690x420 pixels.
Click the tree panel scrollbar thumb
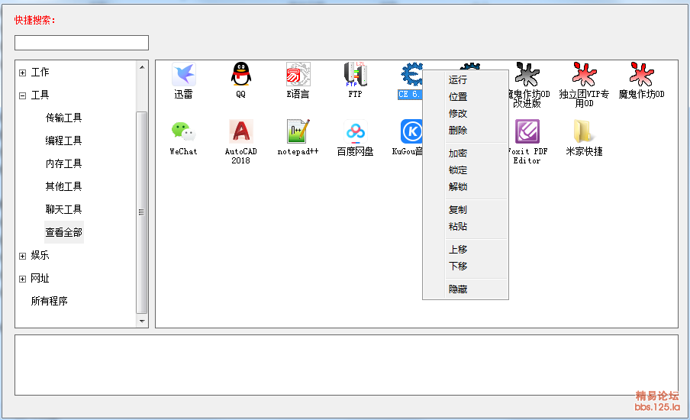coord(142,212)
